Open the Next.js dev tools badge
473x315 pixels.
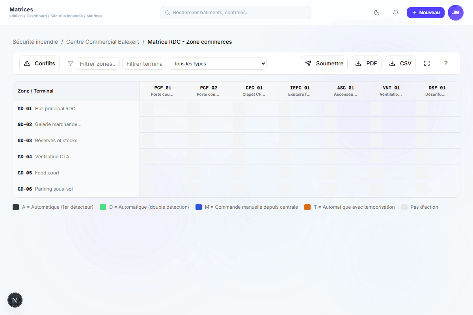[x=15, y=300]
